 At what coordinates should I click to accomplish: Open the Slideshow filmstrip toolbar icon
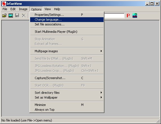click(x=11, y=16)
